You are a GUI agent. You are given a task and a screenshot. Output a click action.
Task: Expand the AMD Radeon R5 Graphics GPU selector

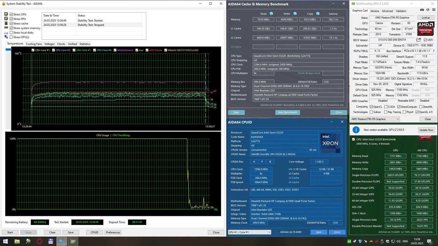pyautogui.click(x=375, y=119)
